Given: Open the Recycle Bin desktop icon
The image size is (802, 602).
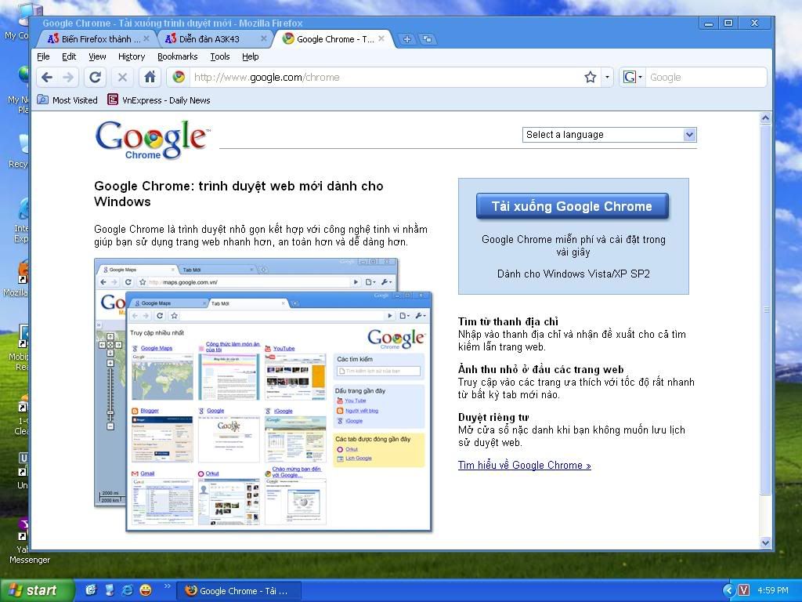Looking at the screenshot, I should pyautogui.click(x=20, y=151).
